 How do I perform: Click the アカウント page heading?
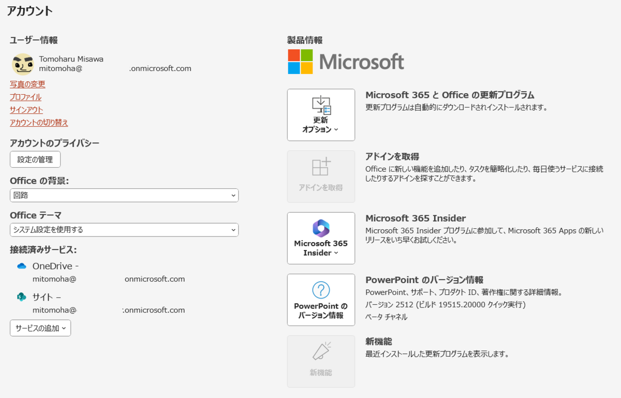coord(29,10)
